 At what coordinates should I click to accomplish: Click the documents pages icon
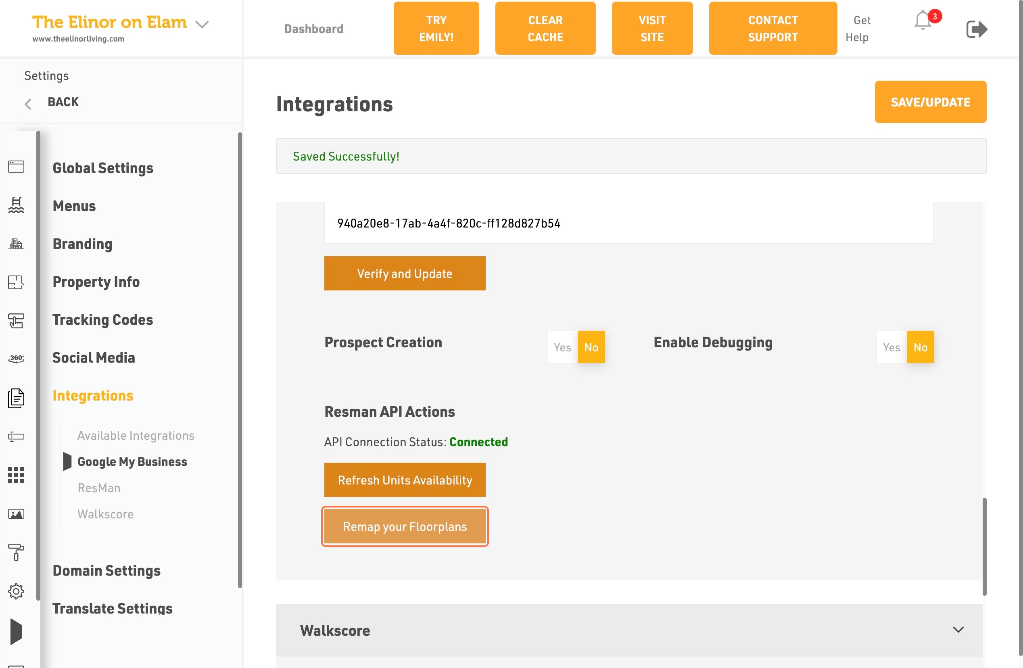pyautogui.click(x=16, y=398)
